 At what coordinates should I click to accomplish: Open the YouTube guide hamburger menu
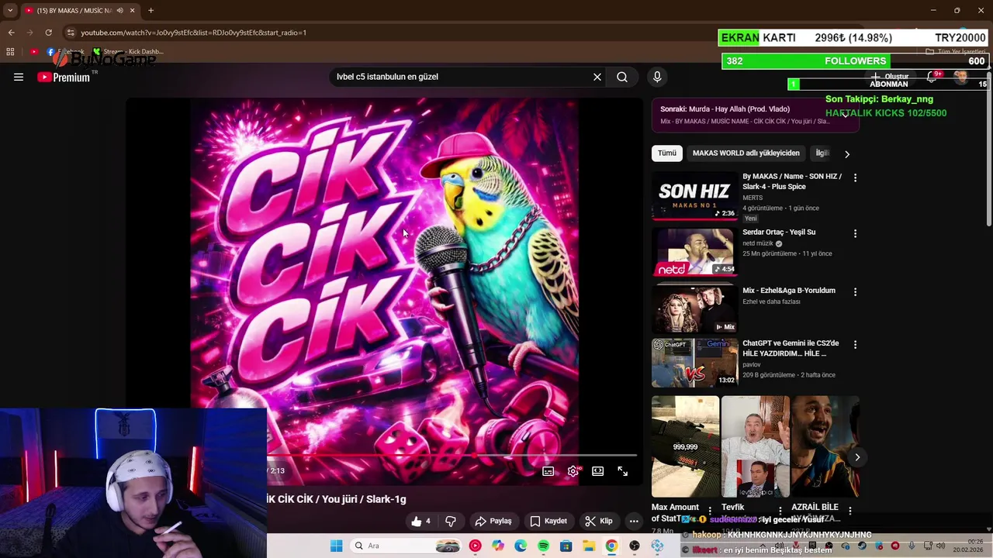[19, 77]
